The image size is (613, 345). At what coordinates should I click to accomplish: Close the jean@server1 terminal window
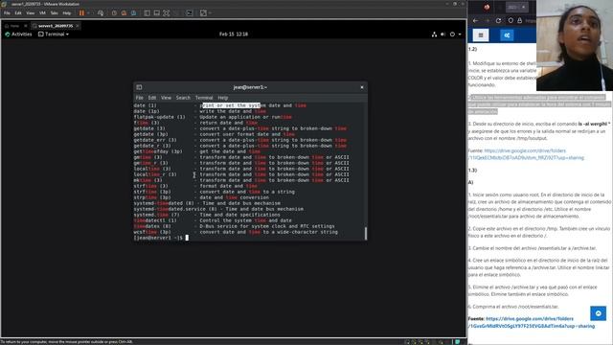(x=362, y=87)
